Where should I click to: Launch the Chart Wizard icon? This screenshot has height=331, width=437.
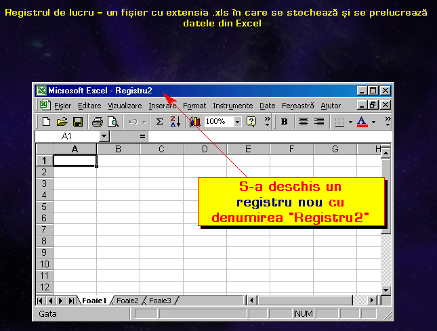195,122
